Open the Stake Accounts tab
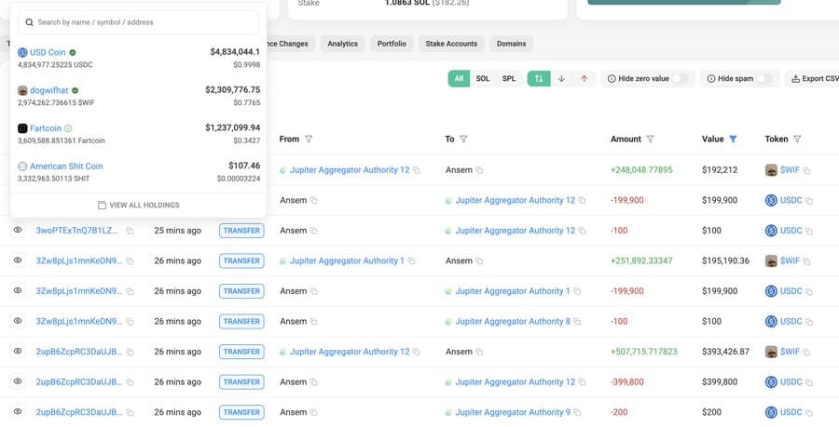 tap(451, 44)
